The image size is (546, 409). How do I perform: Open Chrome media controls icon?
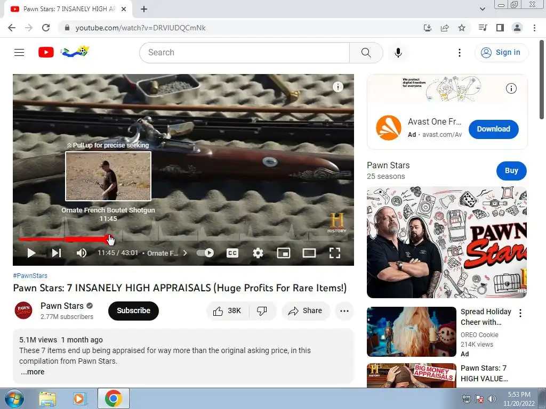coord(483,28)
